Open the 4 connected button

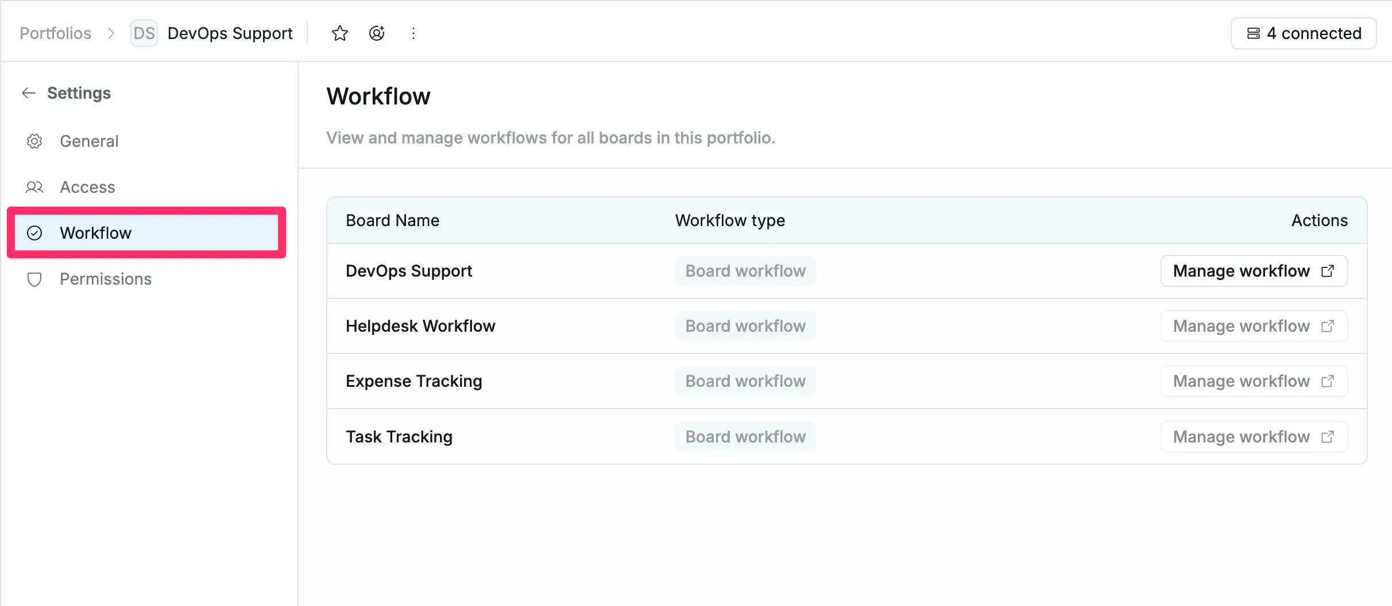point(1304,33)
